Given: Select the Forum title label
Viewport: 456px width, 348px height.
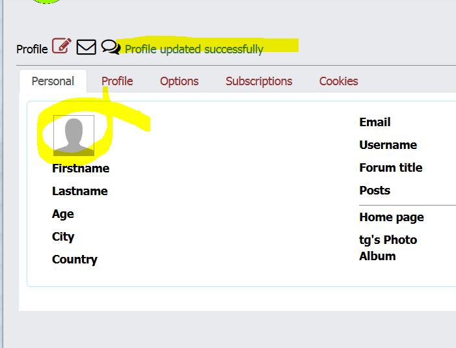Looking at the screenshot, I should (390, 168).
